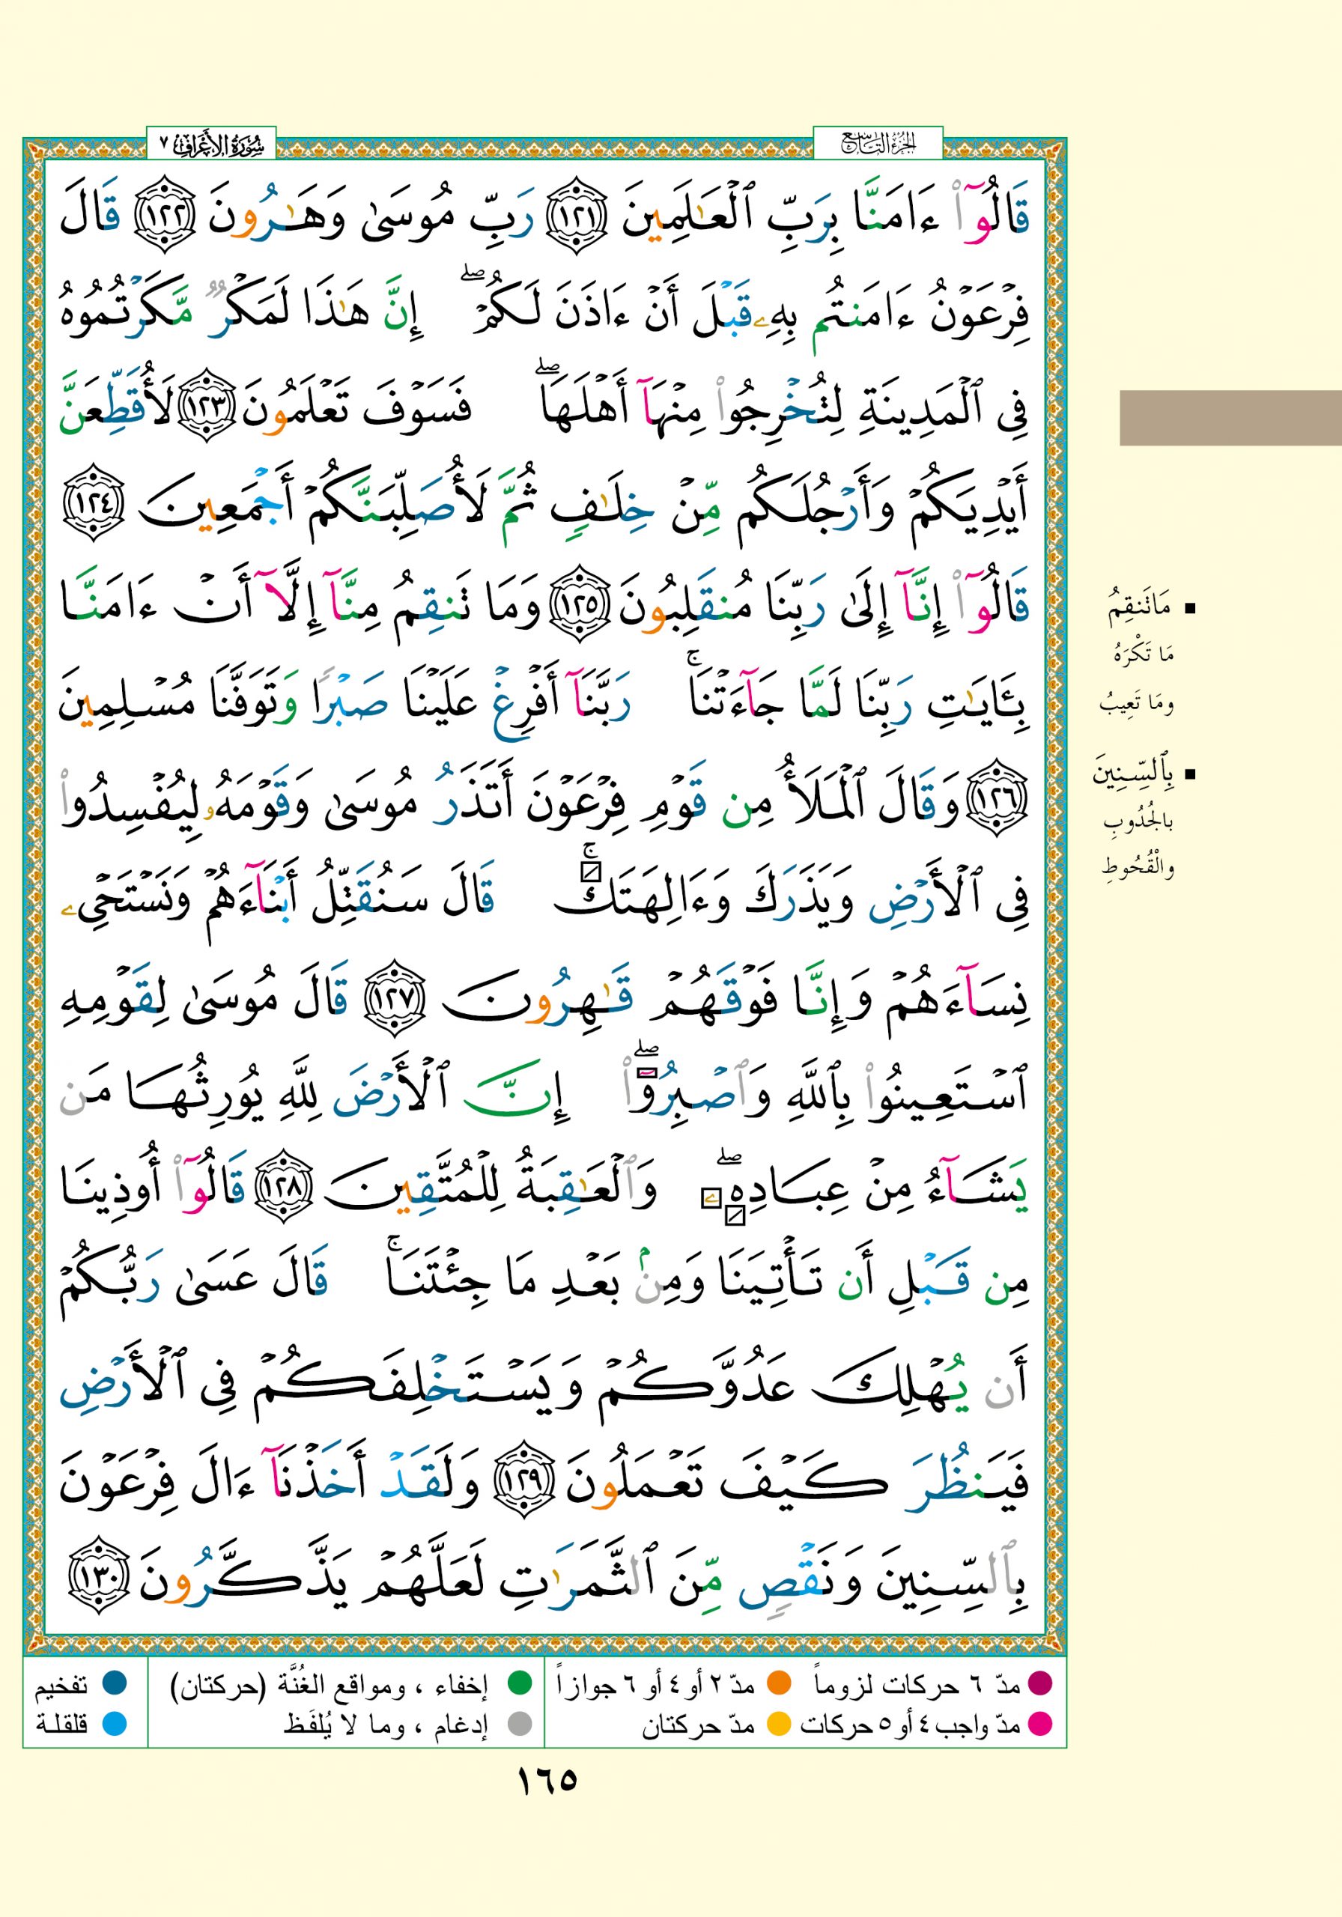Click the margin note بِالسِّنِينَ
Viewport: 1342px width, 1917px height.
click(1137, 774)
